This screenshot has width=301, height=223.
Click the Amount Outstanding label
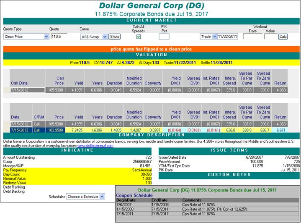(19, 157)
